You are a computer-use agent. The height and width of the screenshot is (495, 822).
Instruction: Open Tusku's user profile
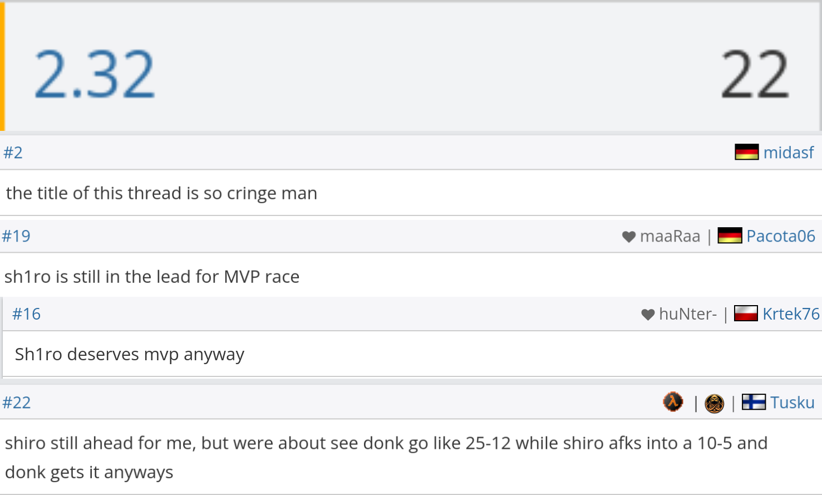click(x=793, y=402)
